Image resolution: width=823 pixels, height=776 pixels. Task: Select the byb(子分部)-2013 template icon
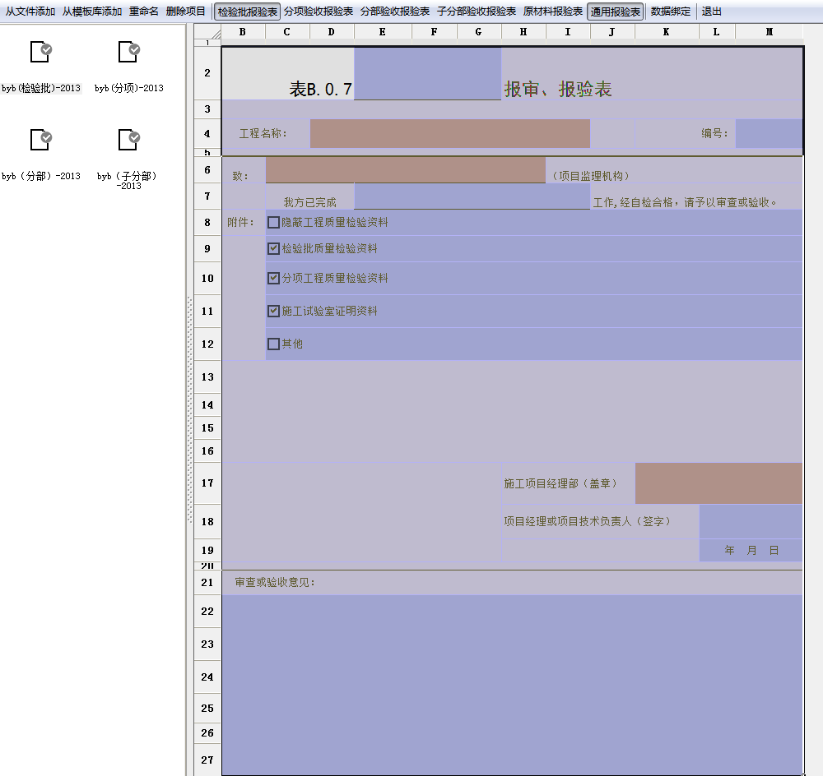point(128,140)
